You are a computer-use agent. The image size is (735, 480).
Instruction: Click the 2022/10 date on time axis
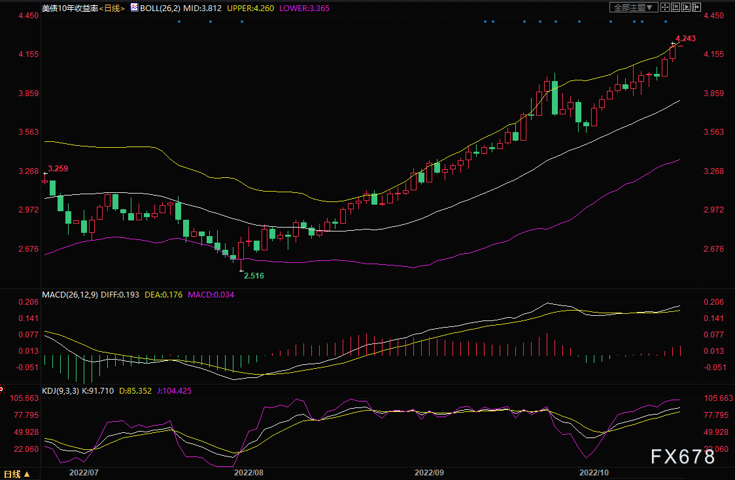(594, 471)
